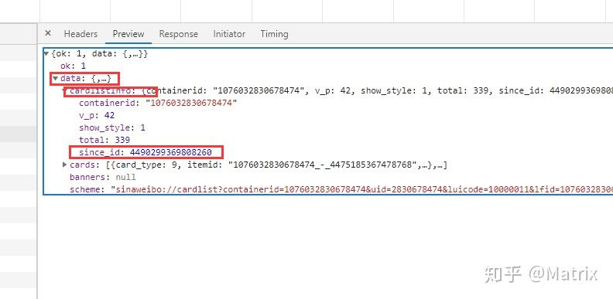
Task: Open the Response tab
Action: click(178, 34)
